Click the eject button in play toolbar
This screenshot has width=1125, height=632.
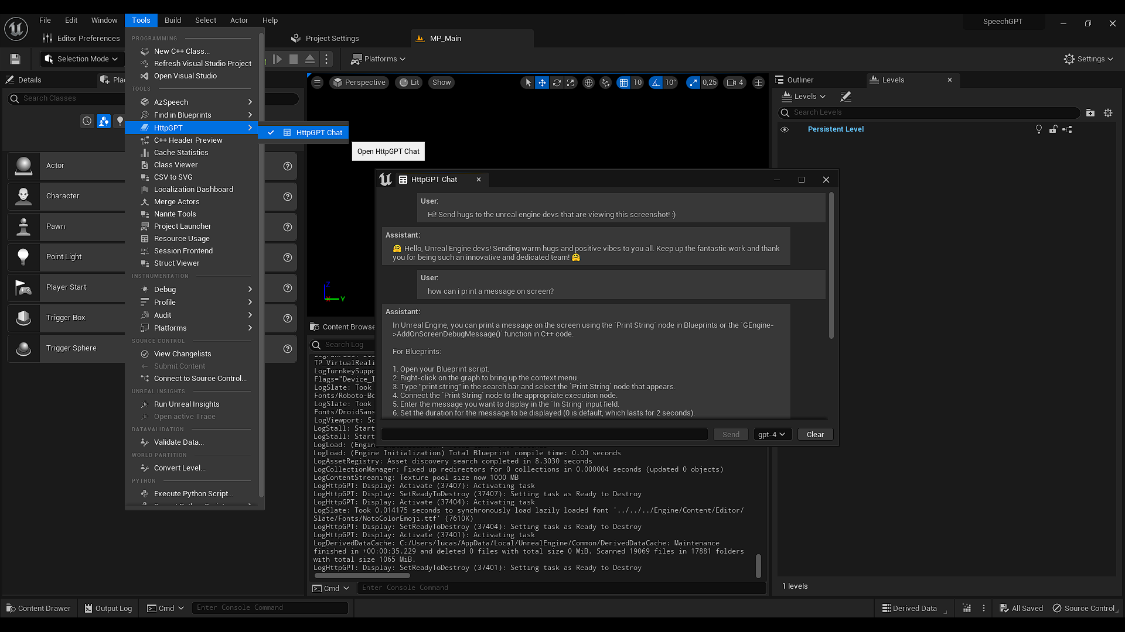click(x=310, y=59)
